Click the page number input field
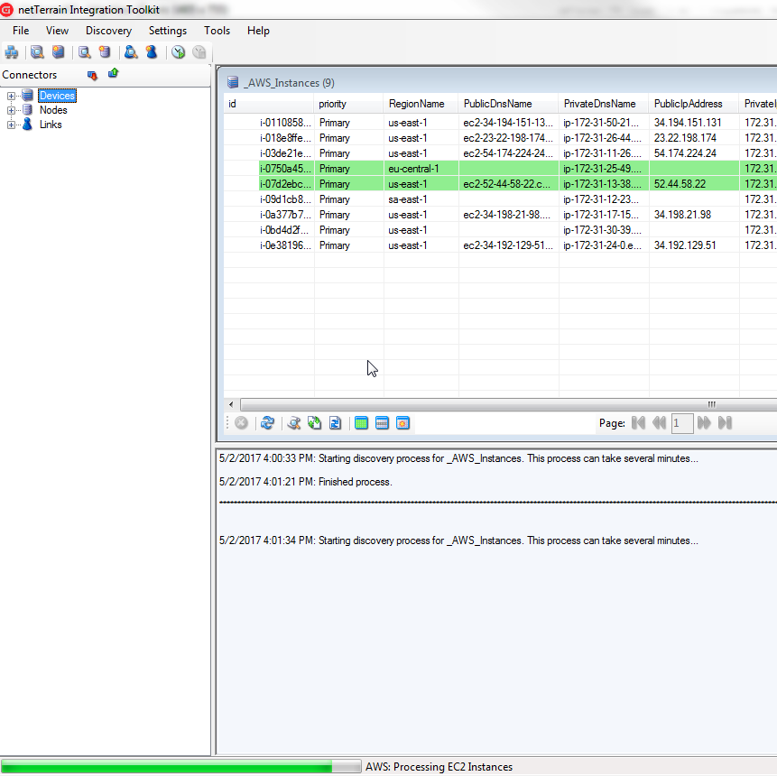Viewport: 777px width, 776px height. pos(681,422)
